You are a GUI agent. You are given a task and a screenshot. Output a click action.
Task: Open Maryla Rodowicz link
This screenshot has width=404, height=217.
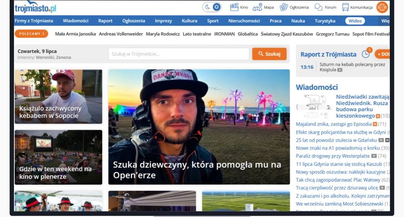(x=163, y=34)
